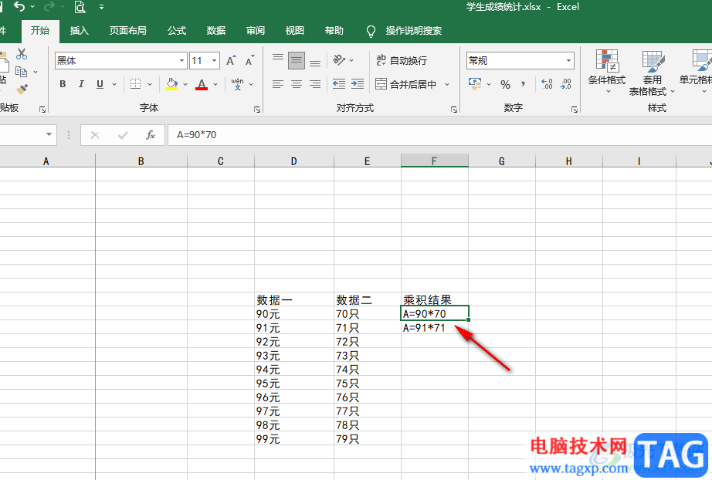712x480 pixels.
Task: Switch to the 插入 ribbon tab
Action: point(79,30)
